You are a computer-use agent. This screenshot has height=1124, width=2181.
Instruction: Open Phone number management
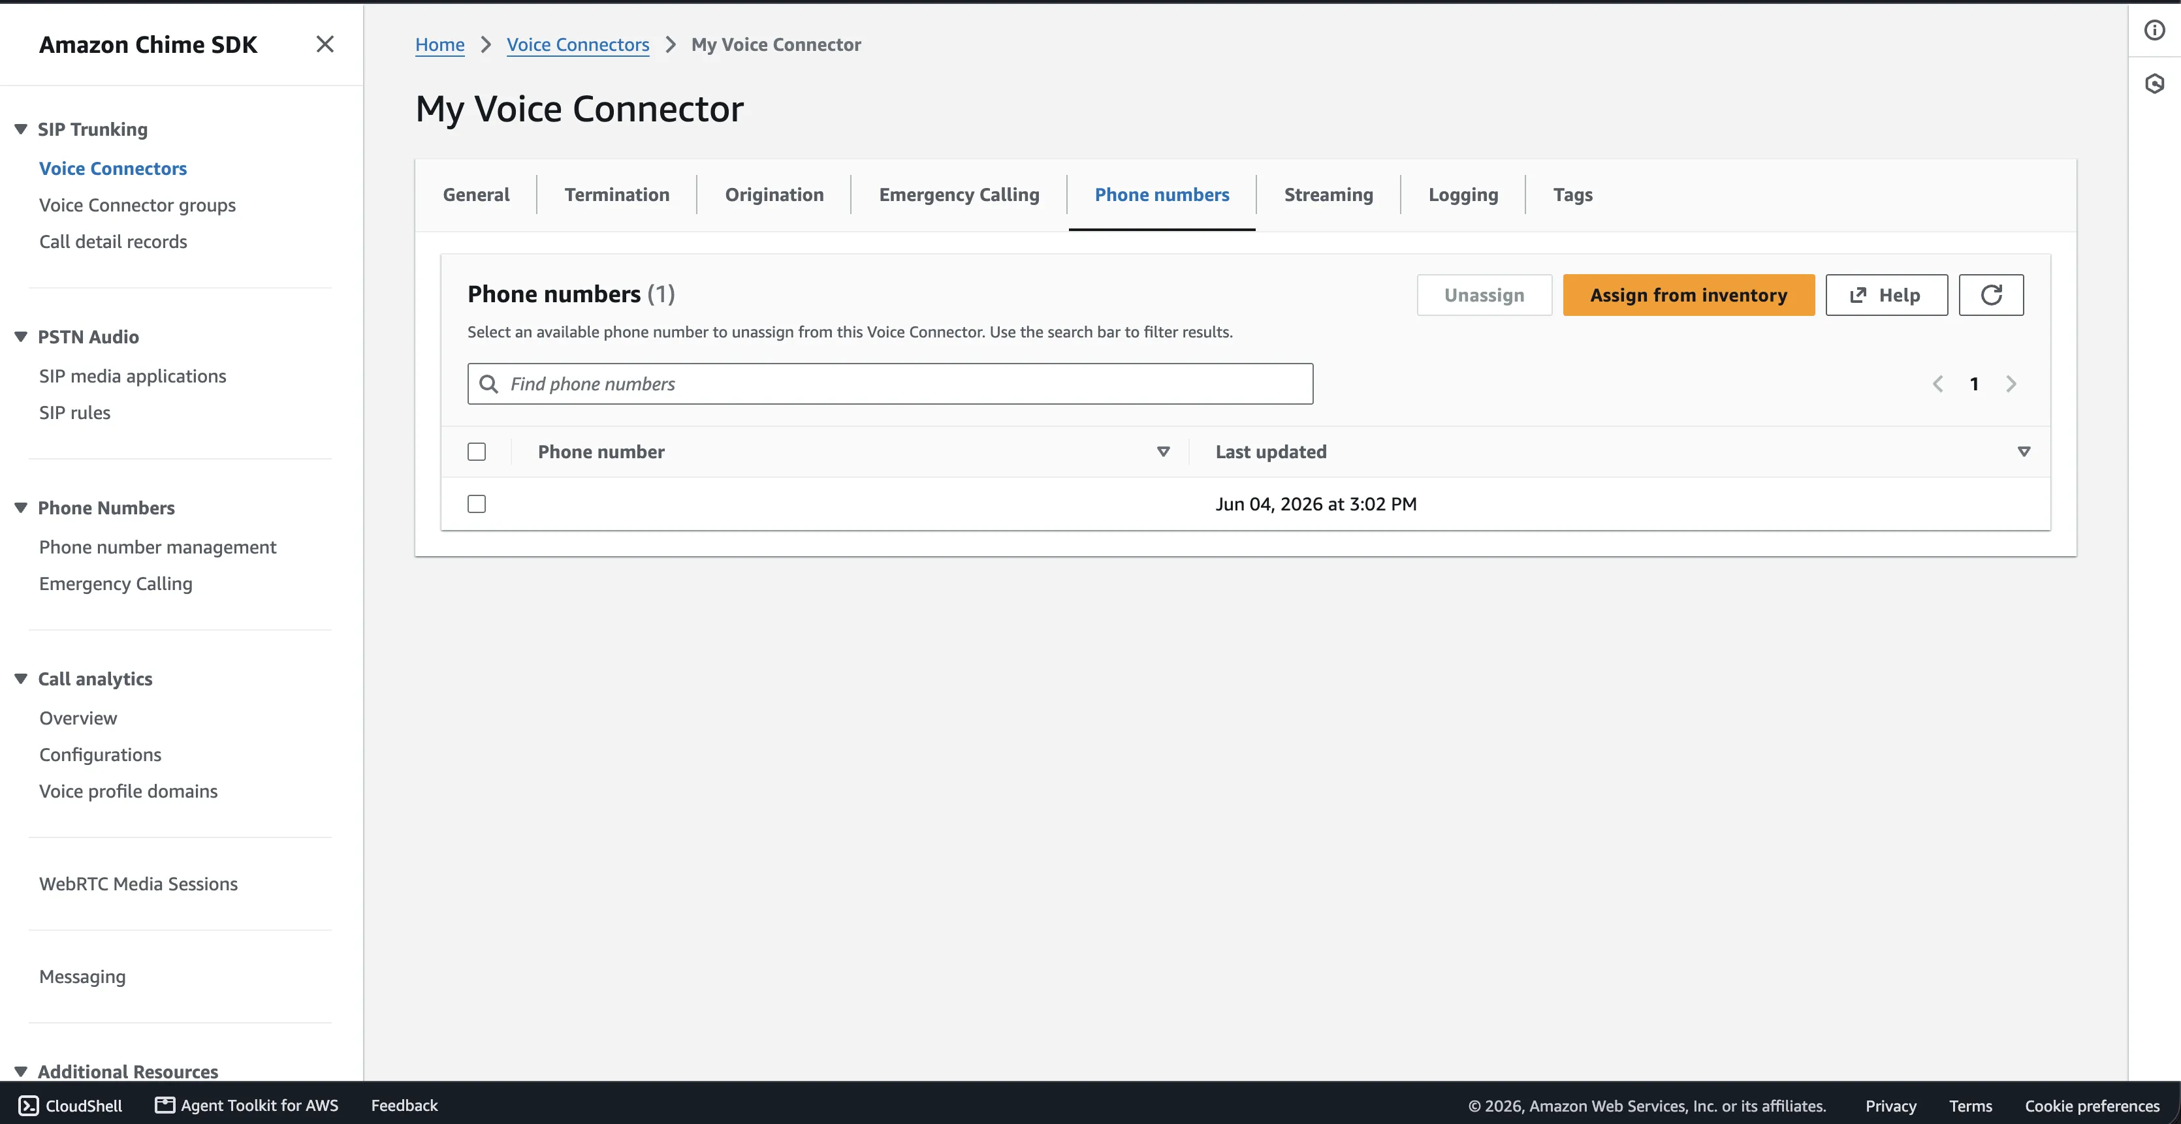(157, 547)
